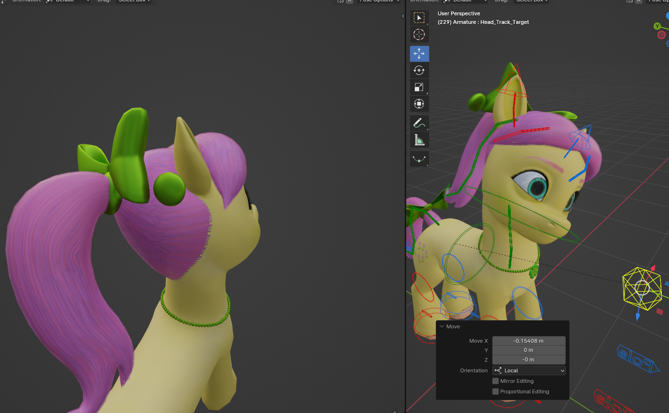
Task: Click the Move Y value field
Action: [529, 350]
